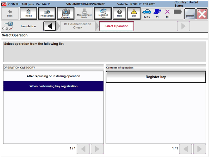The image size is (209, 157).
Task: Close the application with the red X
Action: pyautogui.click(x=202, y=14)
